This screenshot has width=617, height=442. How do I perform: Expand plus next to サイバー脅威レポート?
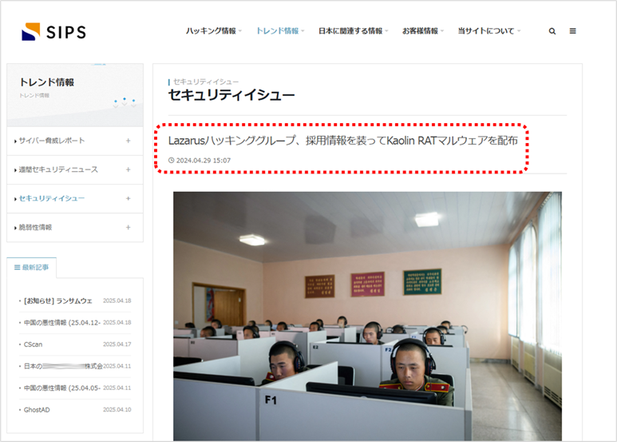129,141
